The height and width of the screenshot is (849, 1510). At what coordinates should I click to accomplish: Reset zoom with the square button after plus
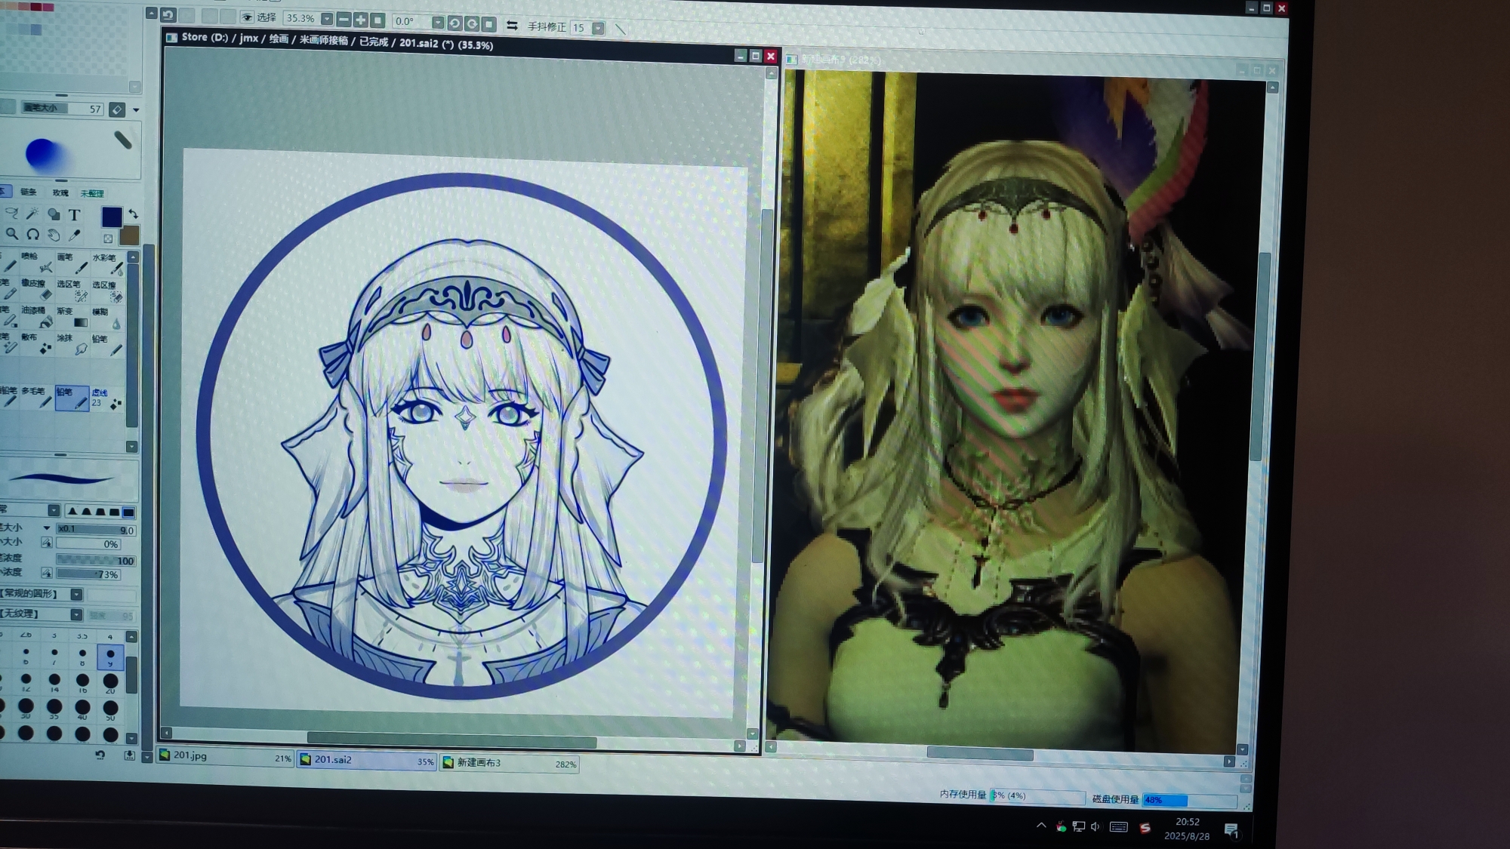tap(377, 20)
